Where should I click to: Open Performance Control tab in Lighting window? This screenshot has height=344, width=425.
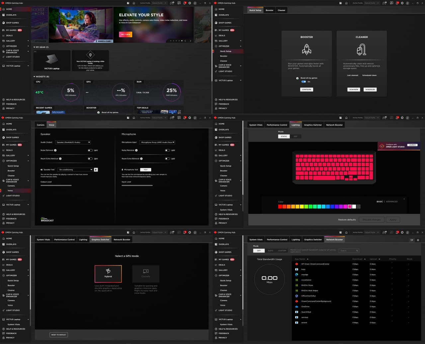coord(277,125)
